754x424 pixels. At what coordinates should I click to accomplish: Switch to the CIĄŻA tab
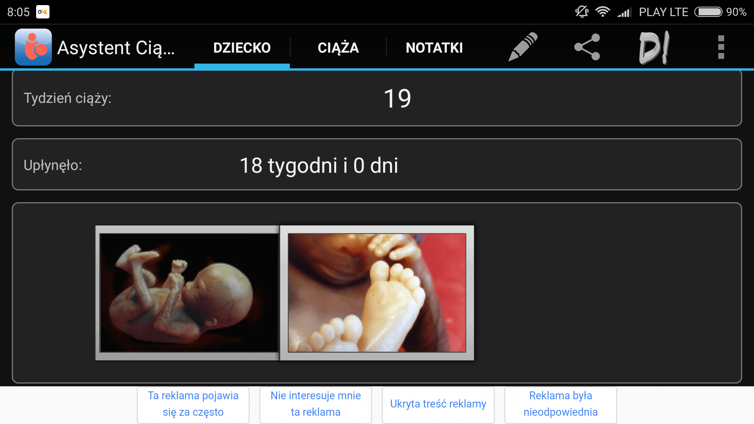tap(338, 48)
